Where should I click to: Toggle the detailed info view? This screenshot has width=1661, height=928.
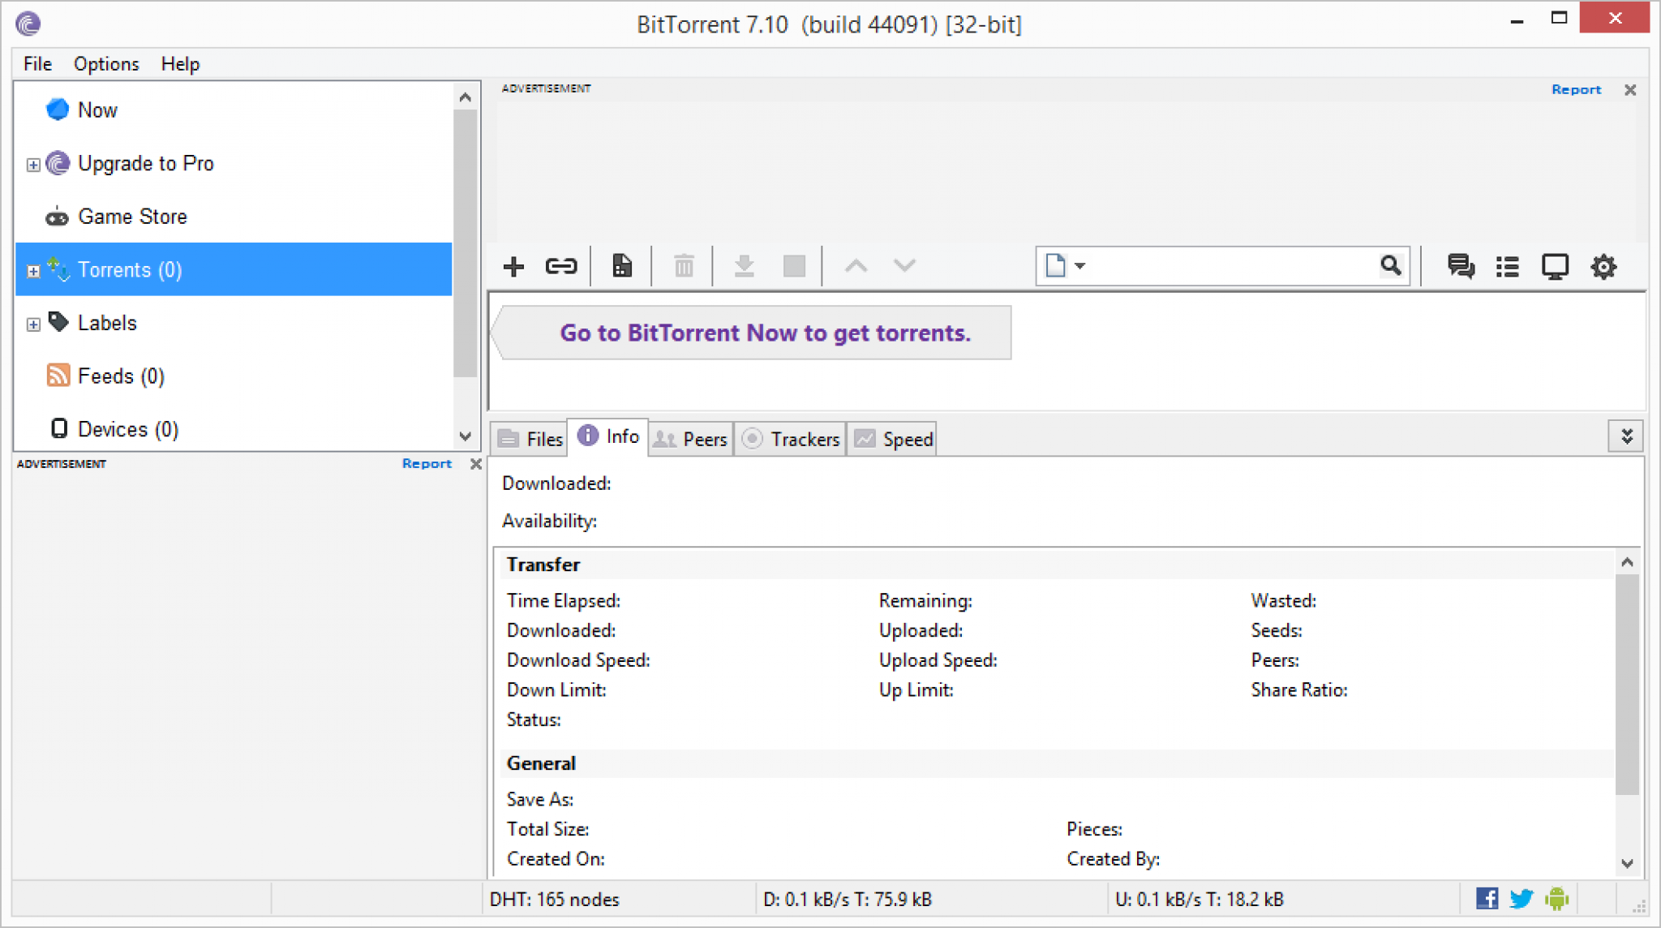click(x=1507, y=265)
